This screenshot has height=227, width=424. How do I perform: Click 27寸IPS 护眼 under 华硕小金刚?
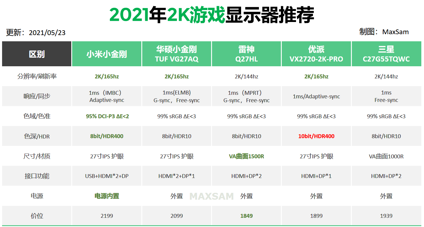[x=177, y=156]
